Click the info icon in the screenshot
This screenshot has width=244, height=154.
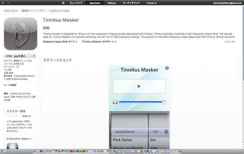(x=167, y=68)
